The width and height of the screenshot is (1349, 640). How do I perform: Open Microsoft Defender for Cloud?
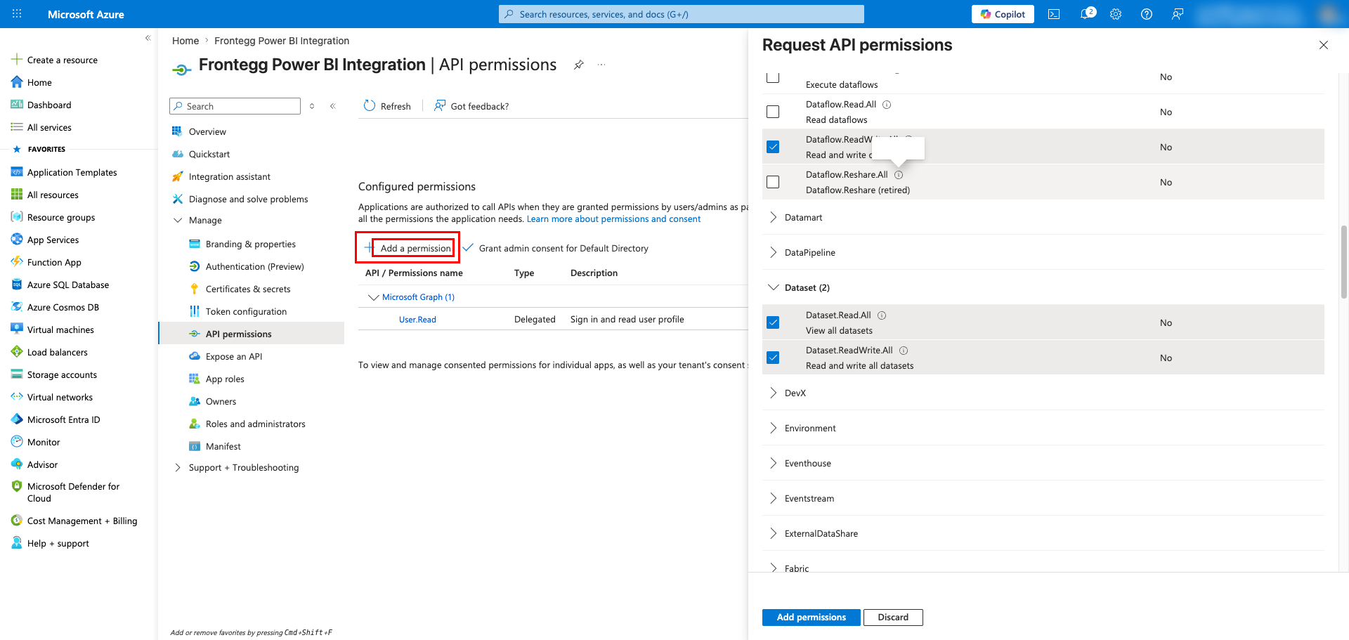point(73,492)
